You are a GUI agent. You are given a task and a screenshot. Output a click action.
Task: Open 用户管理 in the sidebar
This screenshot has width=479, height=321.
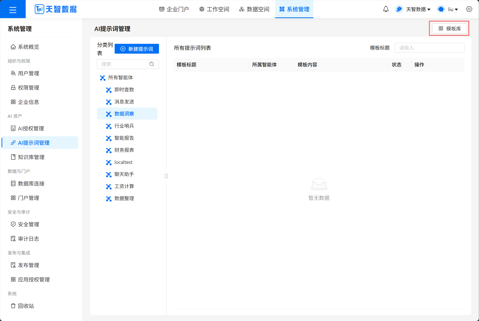tap(40, 73)
